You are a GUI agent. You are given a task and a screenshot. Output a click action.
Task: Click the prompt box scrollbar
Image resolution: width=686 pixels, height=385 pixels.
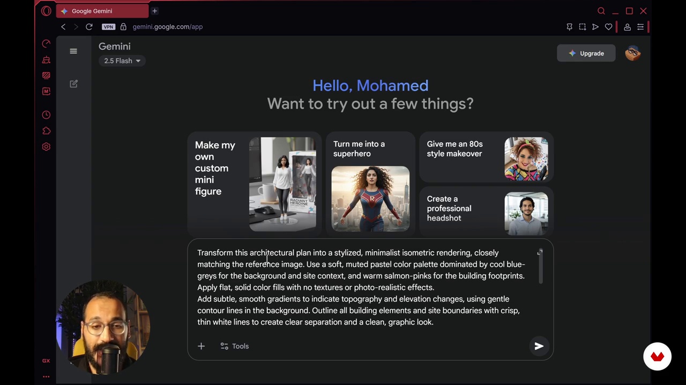pos(541,267)
